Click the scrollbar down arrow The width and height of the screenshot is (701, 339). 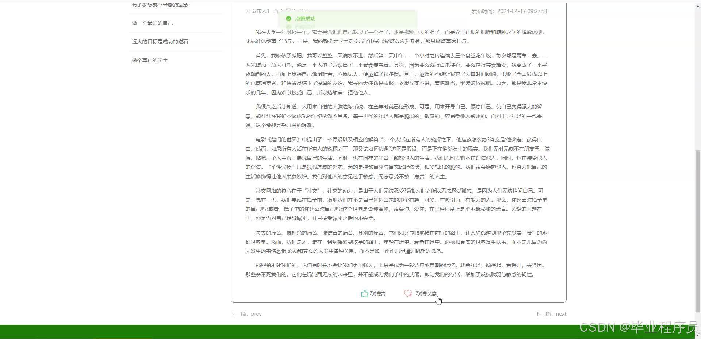pos(698,336)
